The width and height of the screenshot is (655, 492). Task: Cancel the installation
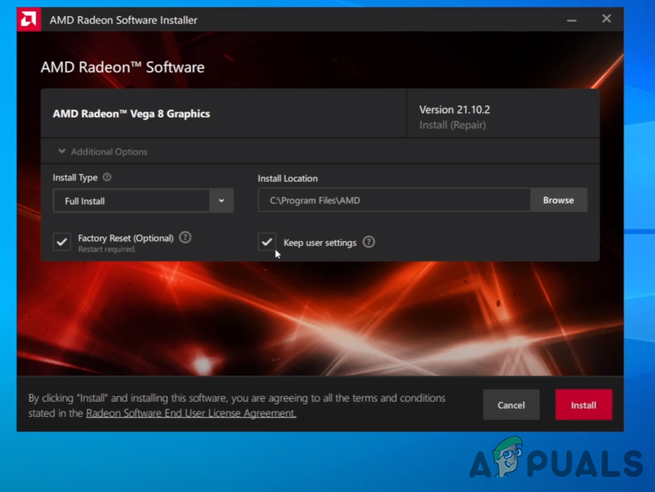511,404
